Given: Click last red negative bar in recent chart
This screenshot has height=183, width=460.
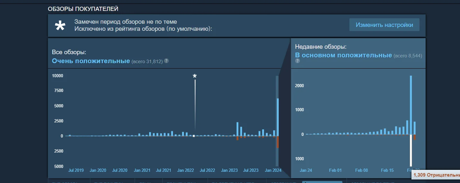Looking at the screenshot, I should point(415,137).
